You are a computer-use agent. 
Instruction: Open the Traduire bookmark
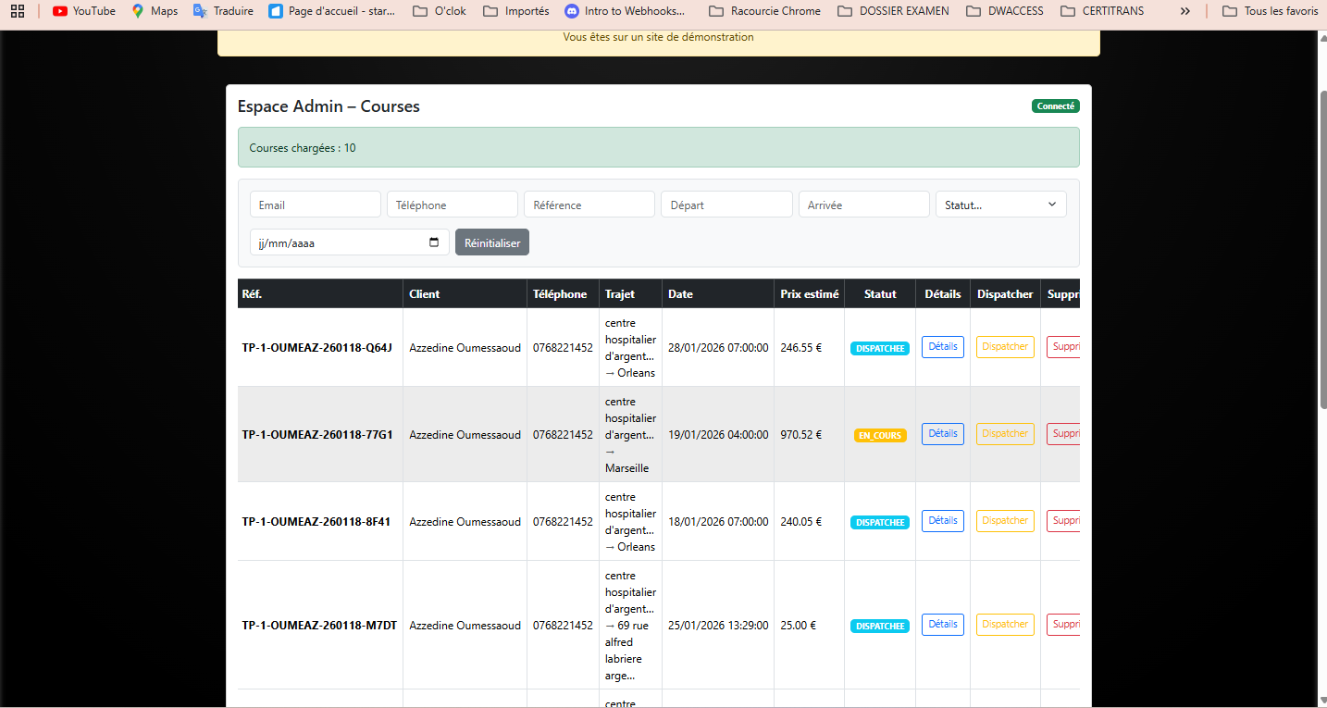click(x=222, y=10)
